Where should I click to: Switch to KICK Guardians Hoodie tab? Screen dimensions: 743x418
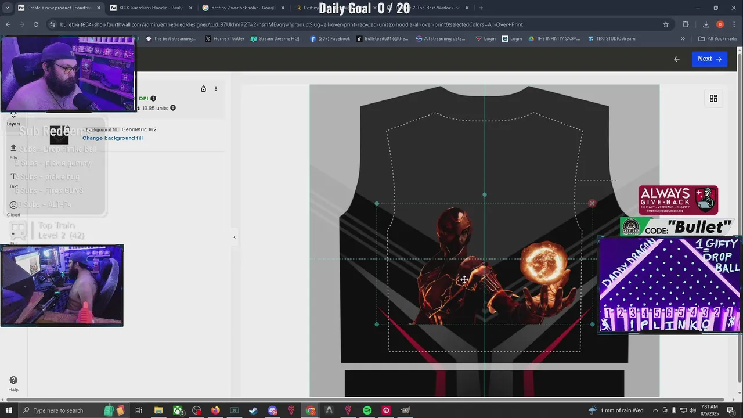pos(150,8)
